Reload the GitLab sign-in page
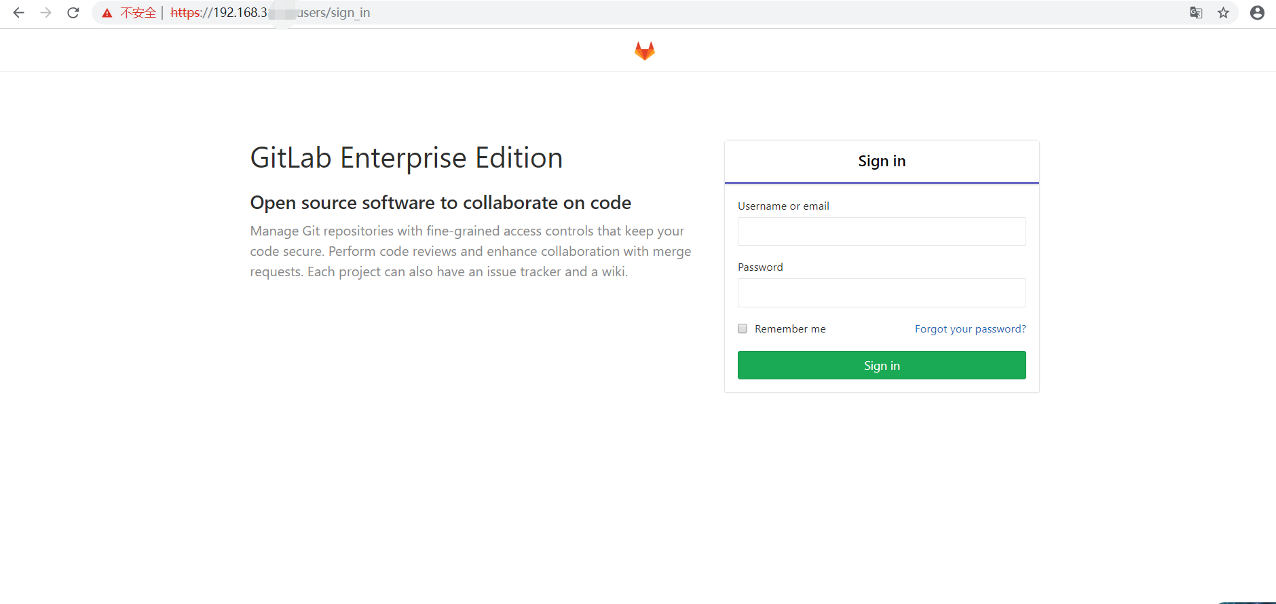The width and height of the screenshot is (1276, 604). tap(73, 13)
